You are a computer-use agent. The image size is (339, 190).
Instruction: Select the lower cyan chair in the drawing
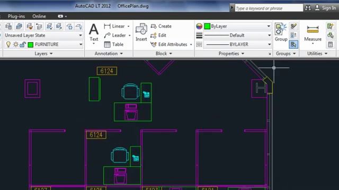[120, 155]
